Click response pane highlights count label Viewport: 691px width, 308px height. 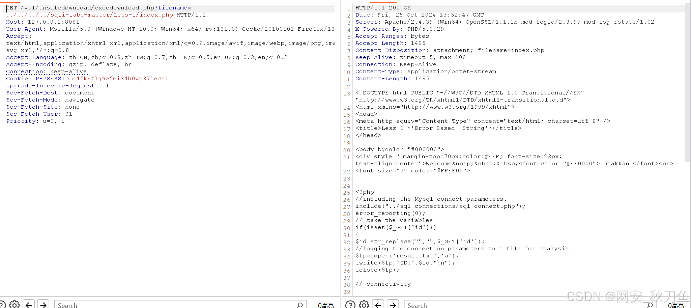tap(676, 305)
